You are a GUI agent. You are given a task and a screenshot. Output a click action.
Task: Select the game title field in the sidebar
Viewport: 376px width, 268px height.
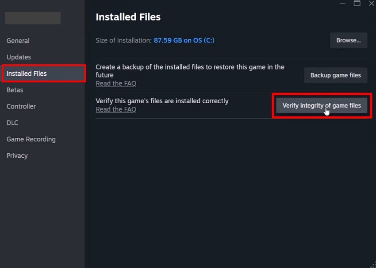32,18
